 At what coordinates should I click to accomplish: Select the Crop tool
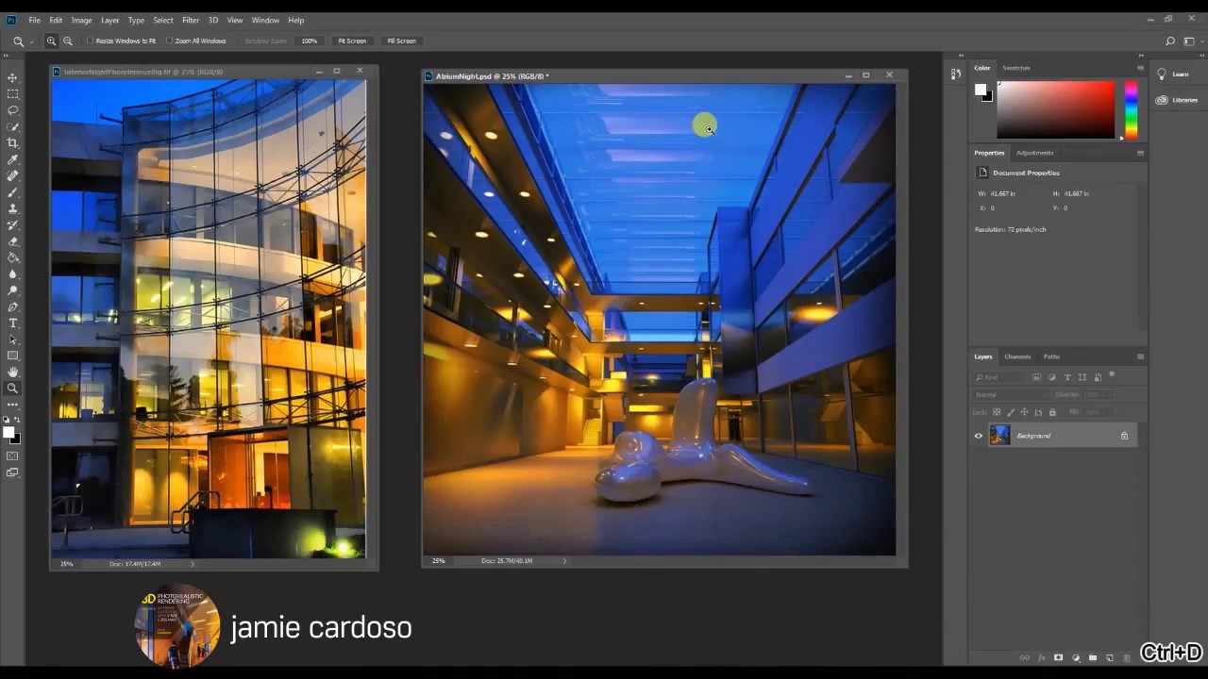[12, 143]
